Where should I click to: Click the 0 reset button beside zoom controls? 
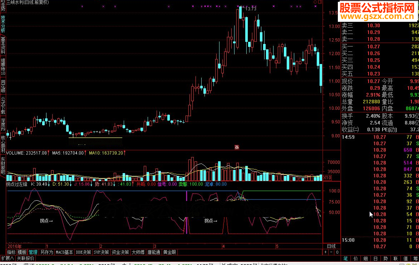337,252
